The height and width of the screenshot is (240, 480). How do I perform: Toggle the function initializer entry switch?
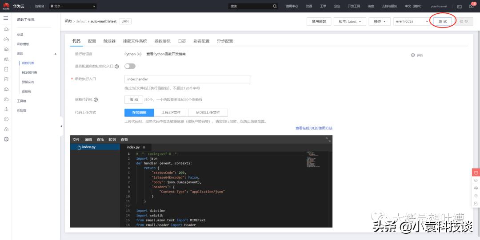point(130,67)
